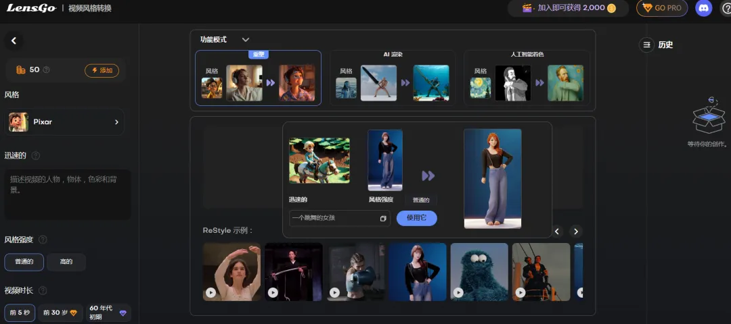Click the empty box history icon
Screen dimensions: 731x324
[x=708, y=115]
